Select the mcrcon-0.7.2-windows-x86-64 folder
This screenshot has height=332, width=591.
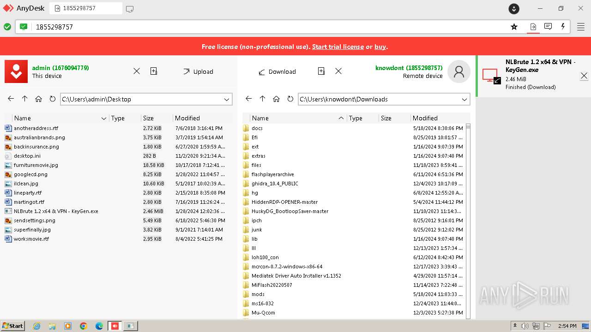(x=354, y=267)
